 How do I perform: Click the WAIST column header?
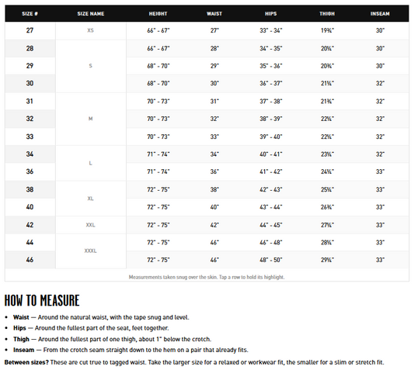coord(214,14)
